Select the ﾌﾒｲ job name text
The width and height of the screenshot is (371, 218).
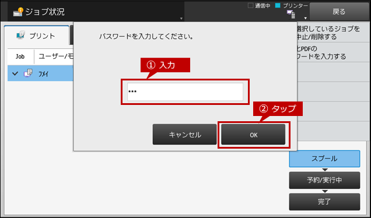[43, 74]
